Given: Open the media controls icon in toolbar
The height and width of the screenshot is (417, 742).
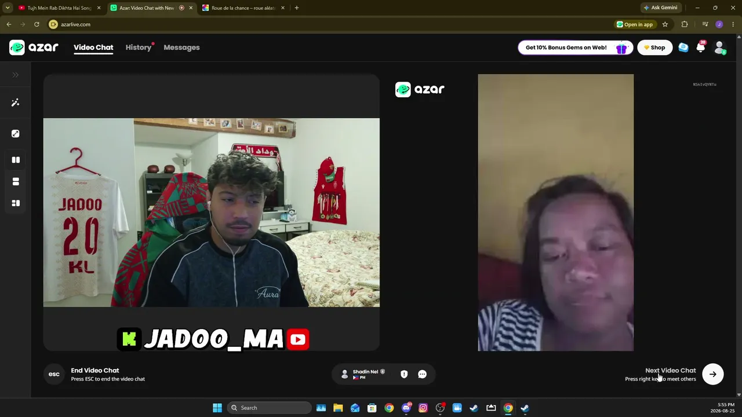Looking at the screenshot, I should [705, 24].
